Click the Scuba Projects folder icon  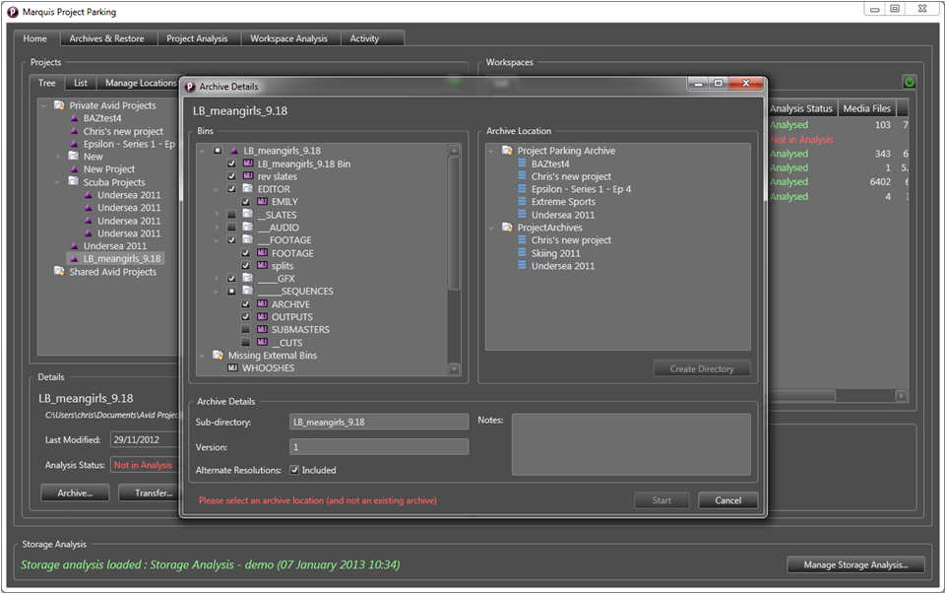[x=74, y=181]
